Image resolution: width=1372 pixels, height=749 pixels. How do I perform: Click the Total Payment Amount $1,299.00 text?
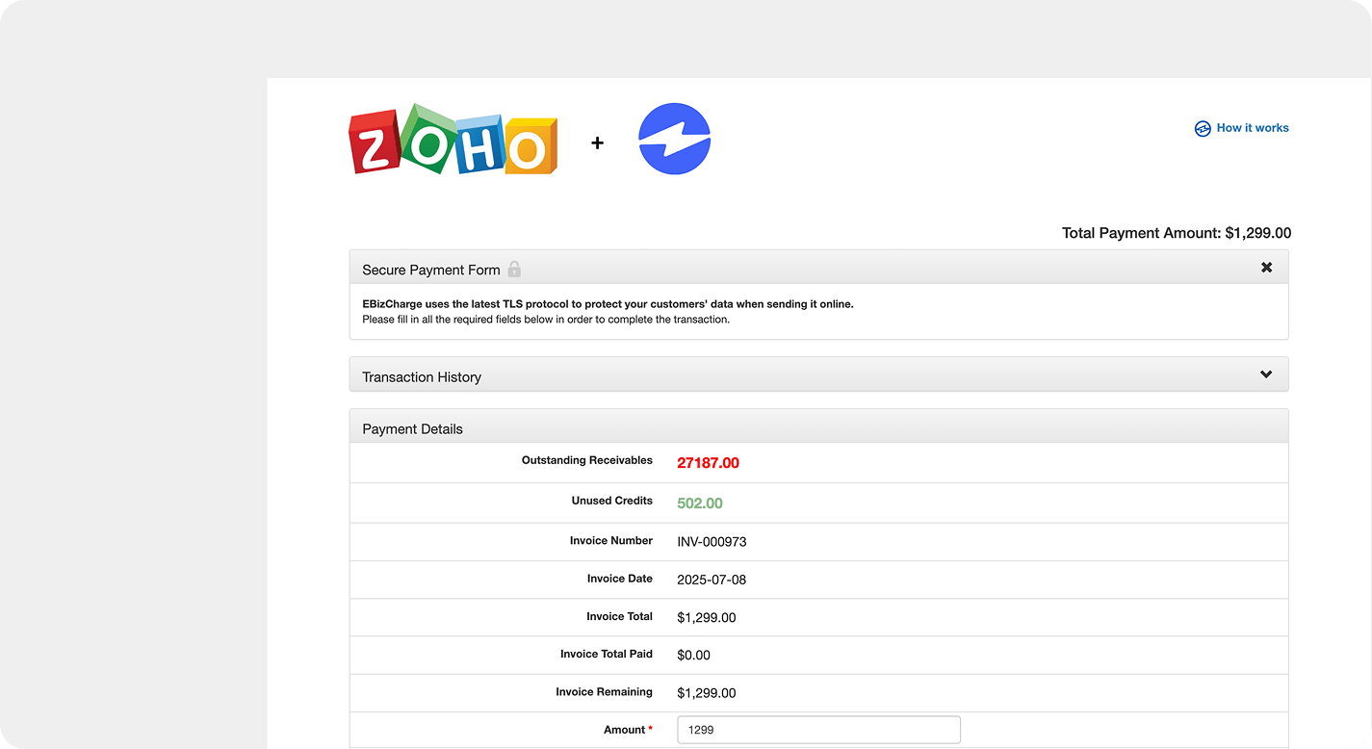(x=1177, y=233)
